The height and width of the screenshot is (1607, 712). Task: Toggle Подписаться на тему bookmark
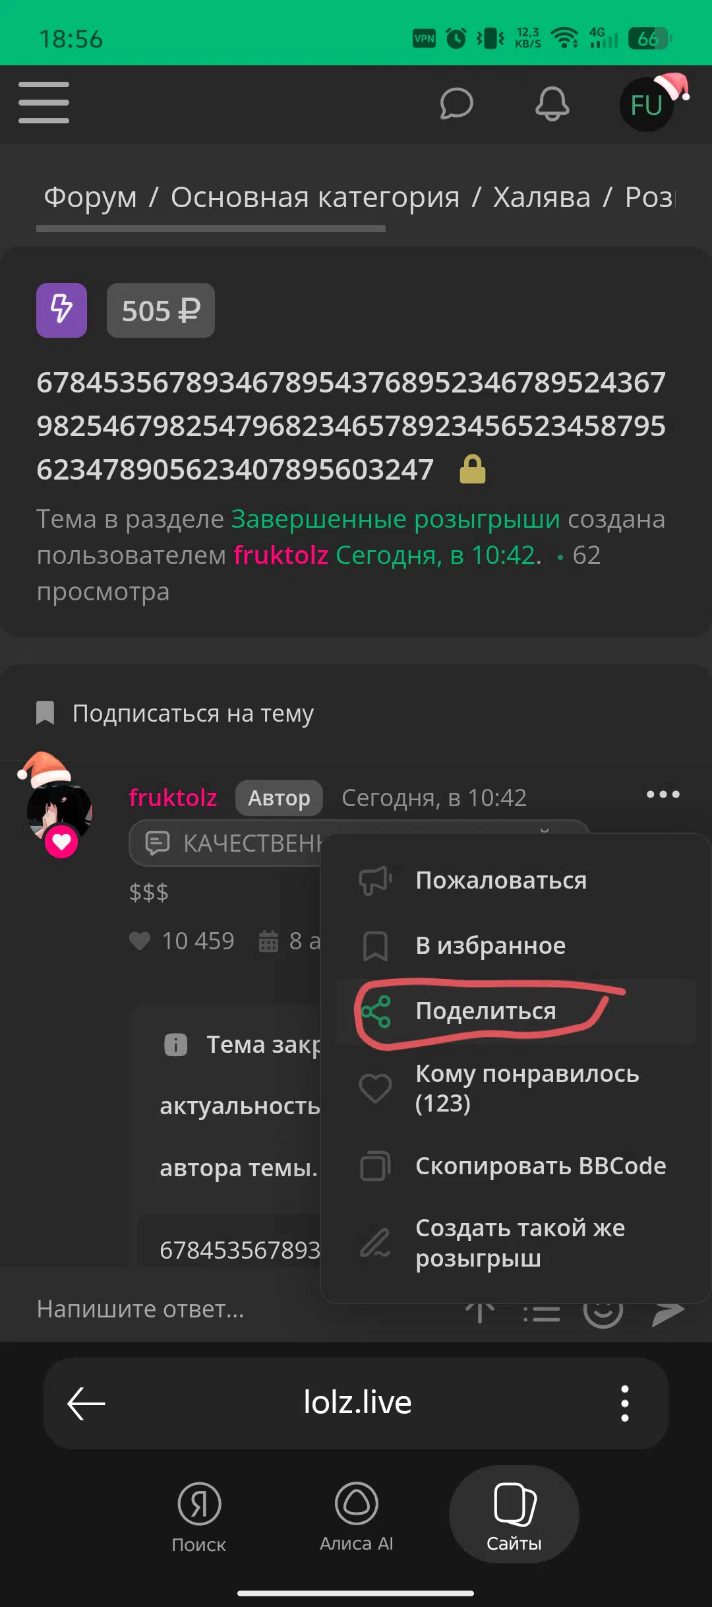point(175,714)
